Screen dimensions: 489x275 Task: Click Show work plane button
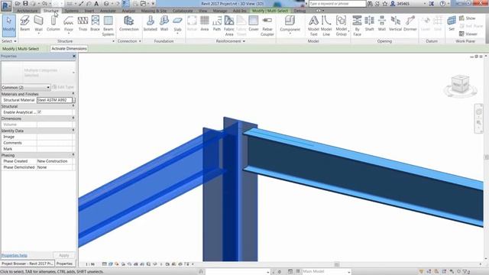[x=467, y=18]
